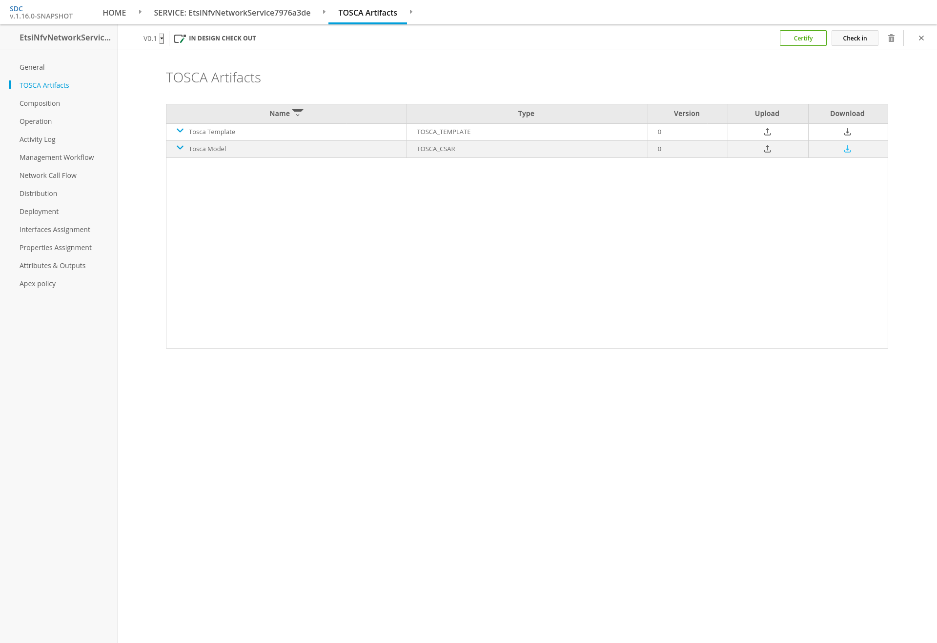Delete the service with trash icon
Screen dimensions: 937x643
click(x=891, y=38)
